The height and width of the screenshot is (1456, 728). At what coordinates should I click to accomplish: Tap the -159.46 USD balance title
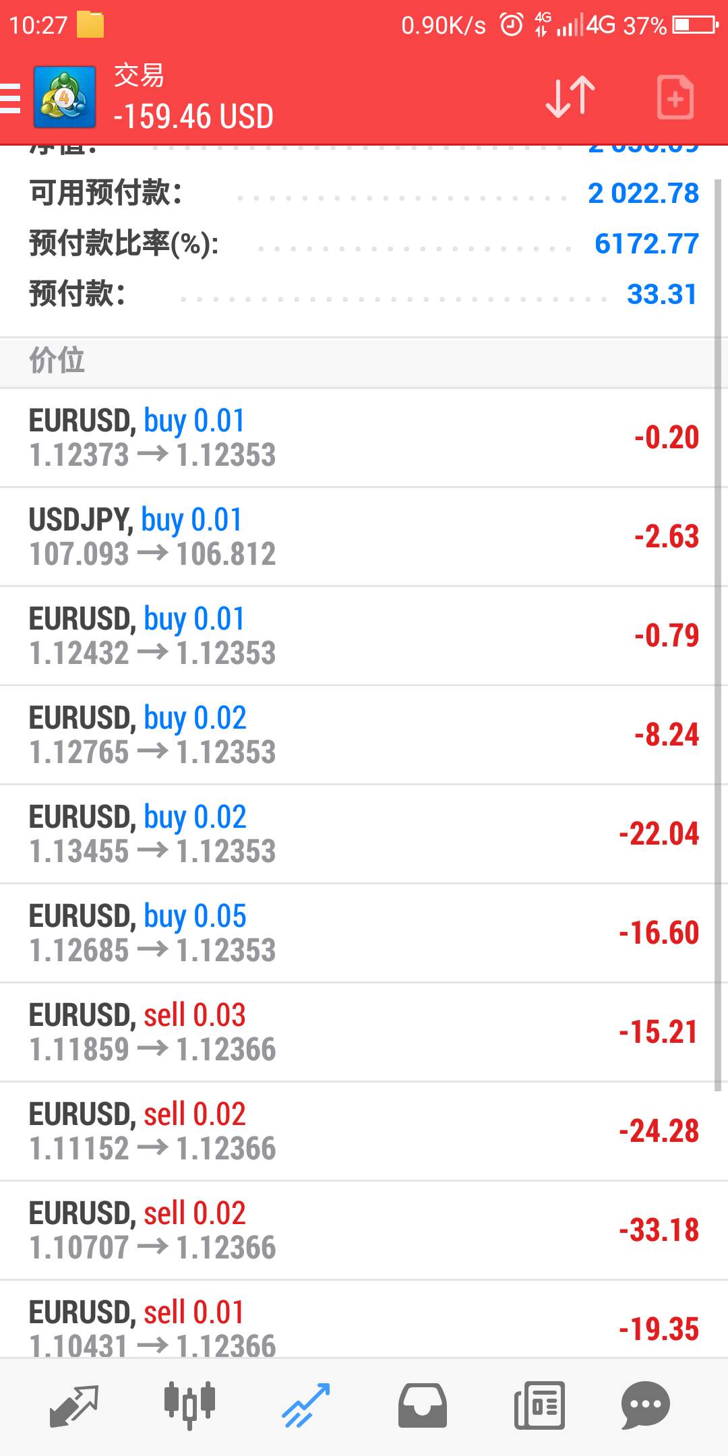pyautogui.click(x=193, y=117)
